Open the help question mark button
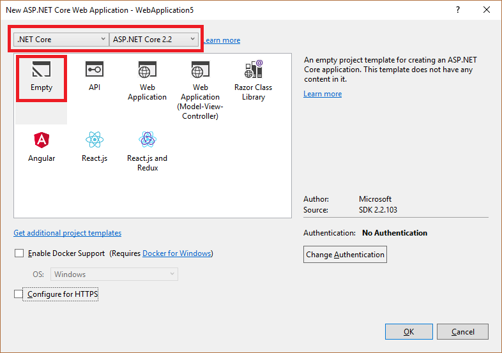This screenshot has height=353, width=502. click(x=458, y=10)
